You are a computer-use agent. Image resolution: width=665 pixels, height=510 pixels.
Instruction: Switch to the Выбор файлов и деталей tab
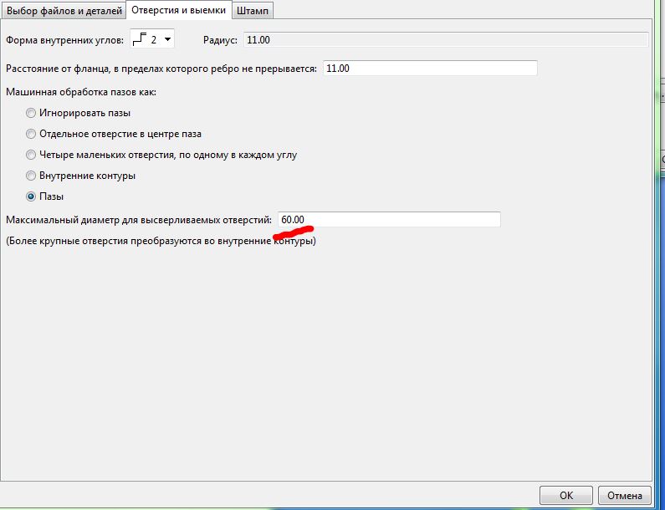[64, 11]
